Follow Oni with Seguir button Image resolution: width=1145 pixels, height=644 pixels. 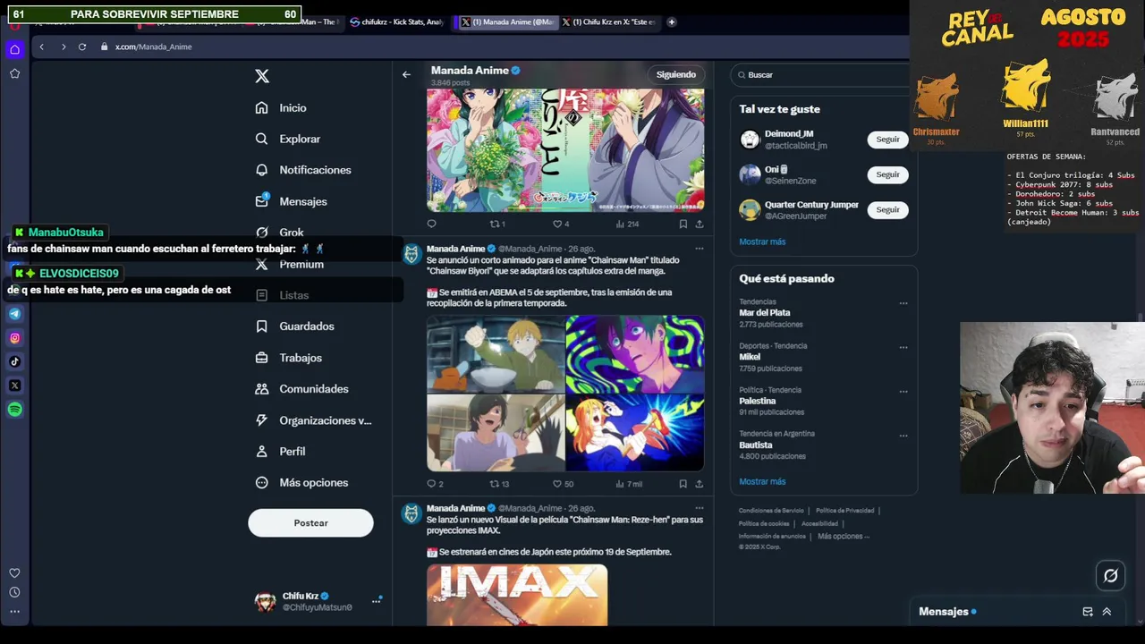tap(887, 174)
